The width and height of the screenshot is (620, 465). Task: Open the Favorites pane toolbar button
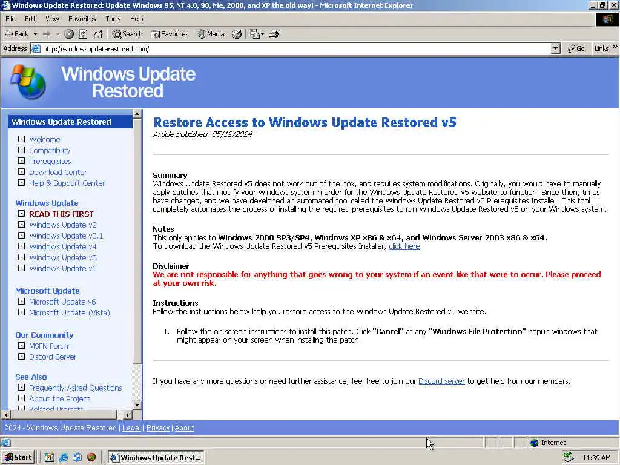(170, 34)
